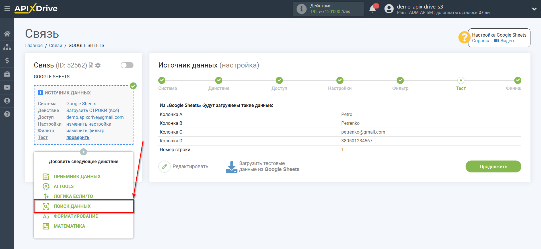Select ПРИЕМНИК ДАННЫХ menu item

click(77, 176)
